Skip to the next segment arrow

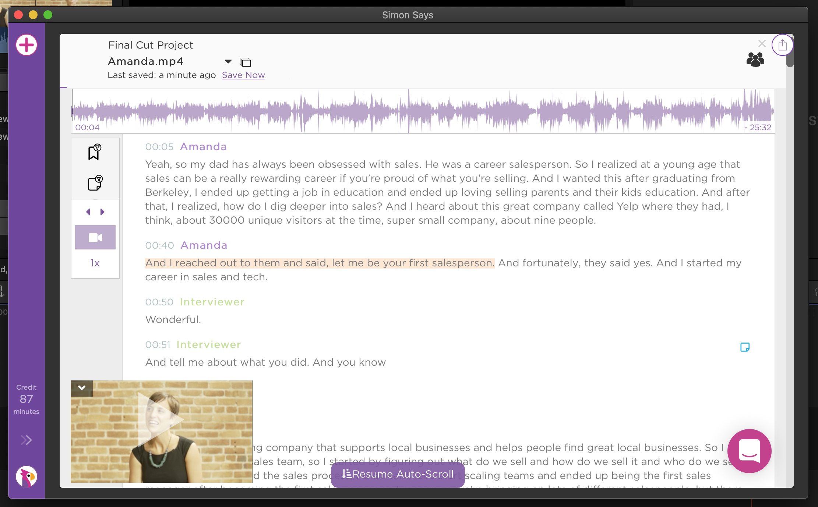click(103, 212)
